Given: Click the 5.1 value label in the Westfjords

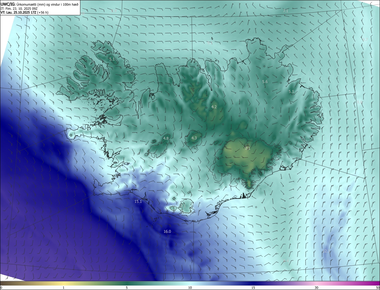Looking at the screenshot, I should (112, 59).
